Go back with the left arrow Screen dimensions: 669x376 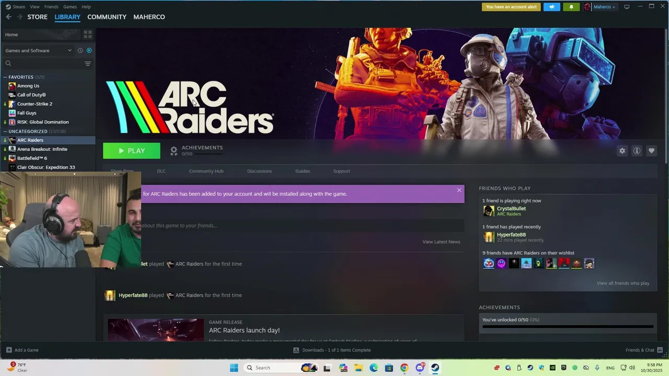click(x=8, y=17)
